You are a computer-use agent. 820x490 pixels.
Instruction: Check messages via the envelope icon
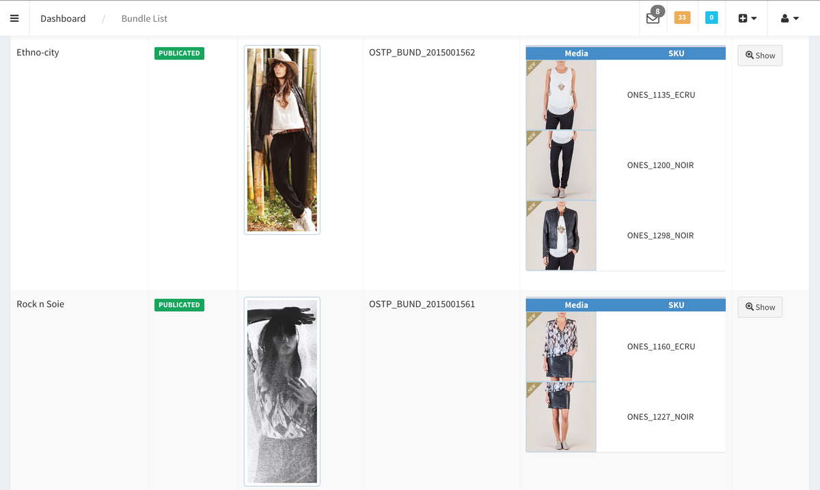click(652, 18)
